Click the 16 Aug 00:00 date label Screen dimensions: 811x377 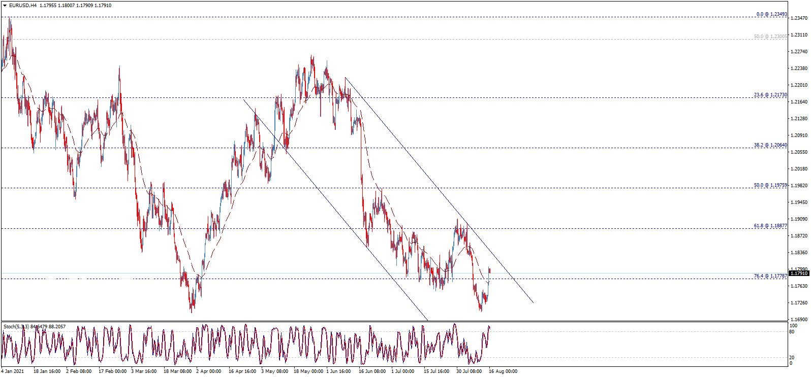click(x=503, y=371)
